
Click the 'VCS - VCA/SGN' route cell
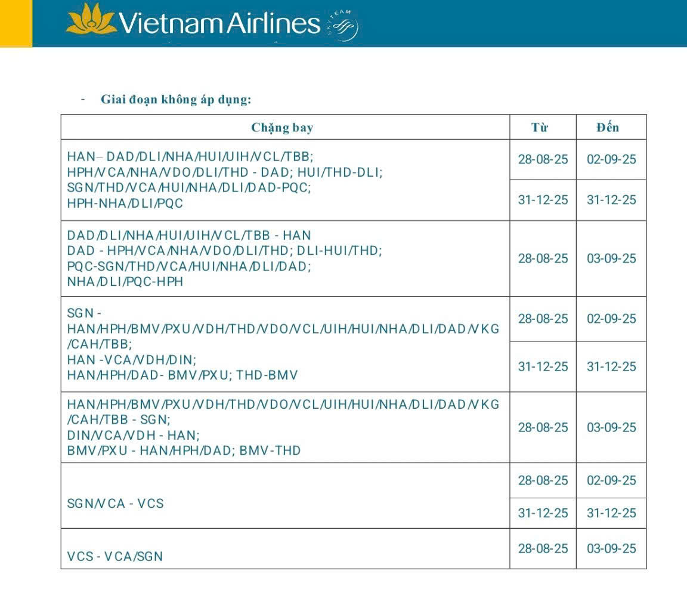(x=114, y=556)
